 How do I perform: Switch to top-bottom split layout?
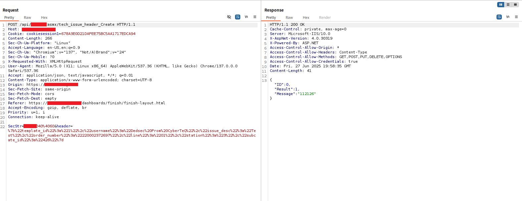tap(508, 5)
